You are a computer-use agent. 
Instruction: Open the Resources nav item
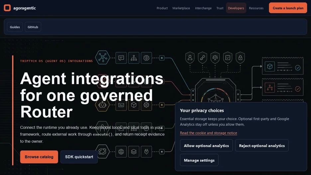256,8
